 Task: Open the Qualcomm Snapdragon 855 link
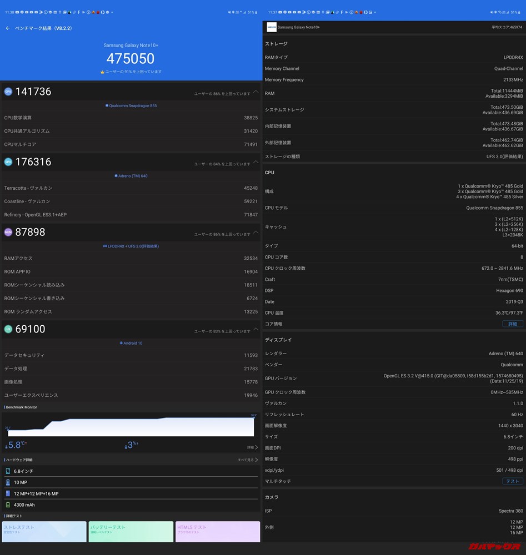(x=131, y=106)
